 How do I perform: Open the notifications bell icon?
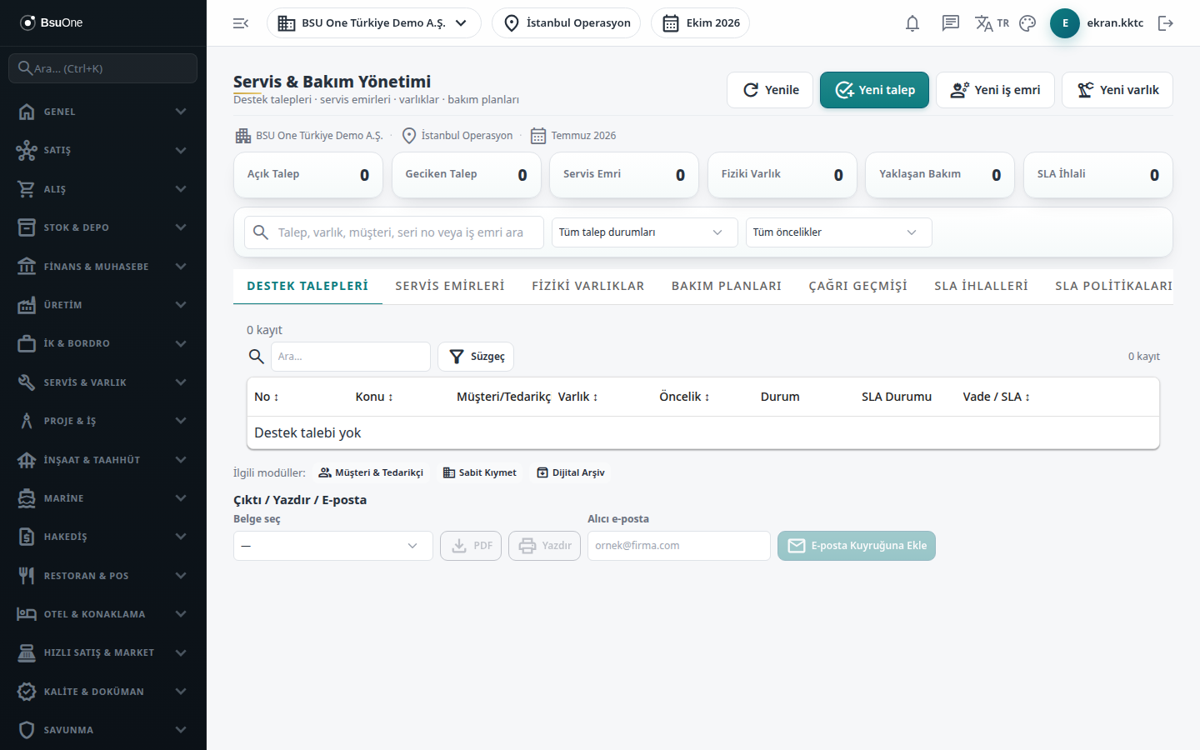[x=912, y=23]
